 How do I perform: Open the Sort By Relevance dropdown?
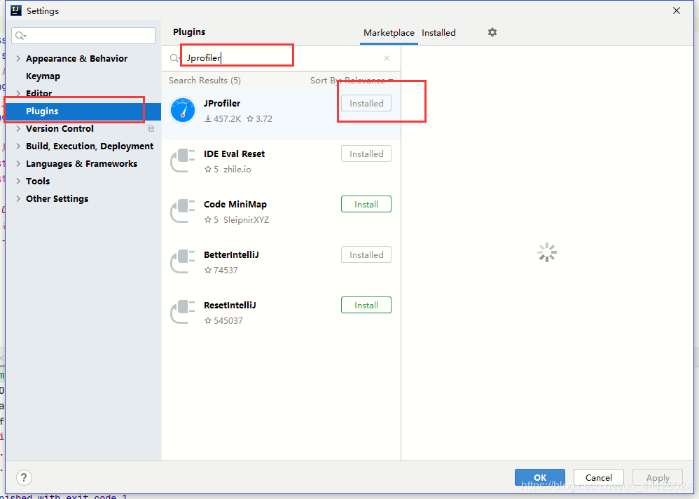(x=352, y=81)
